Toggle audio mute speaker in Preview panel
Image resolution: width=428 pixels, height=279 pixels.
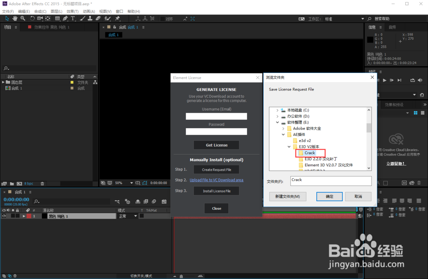pos(420,80)
